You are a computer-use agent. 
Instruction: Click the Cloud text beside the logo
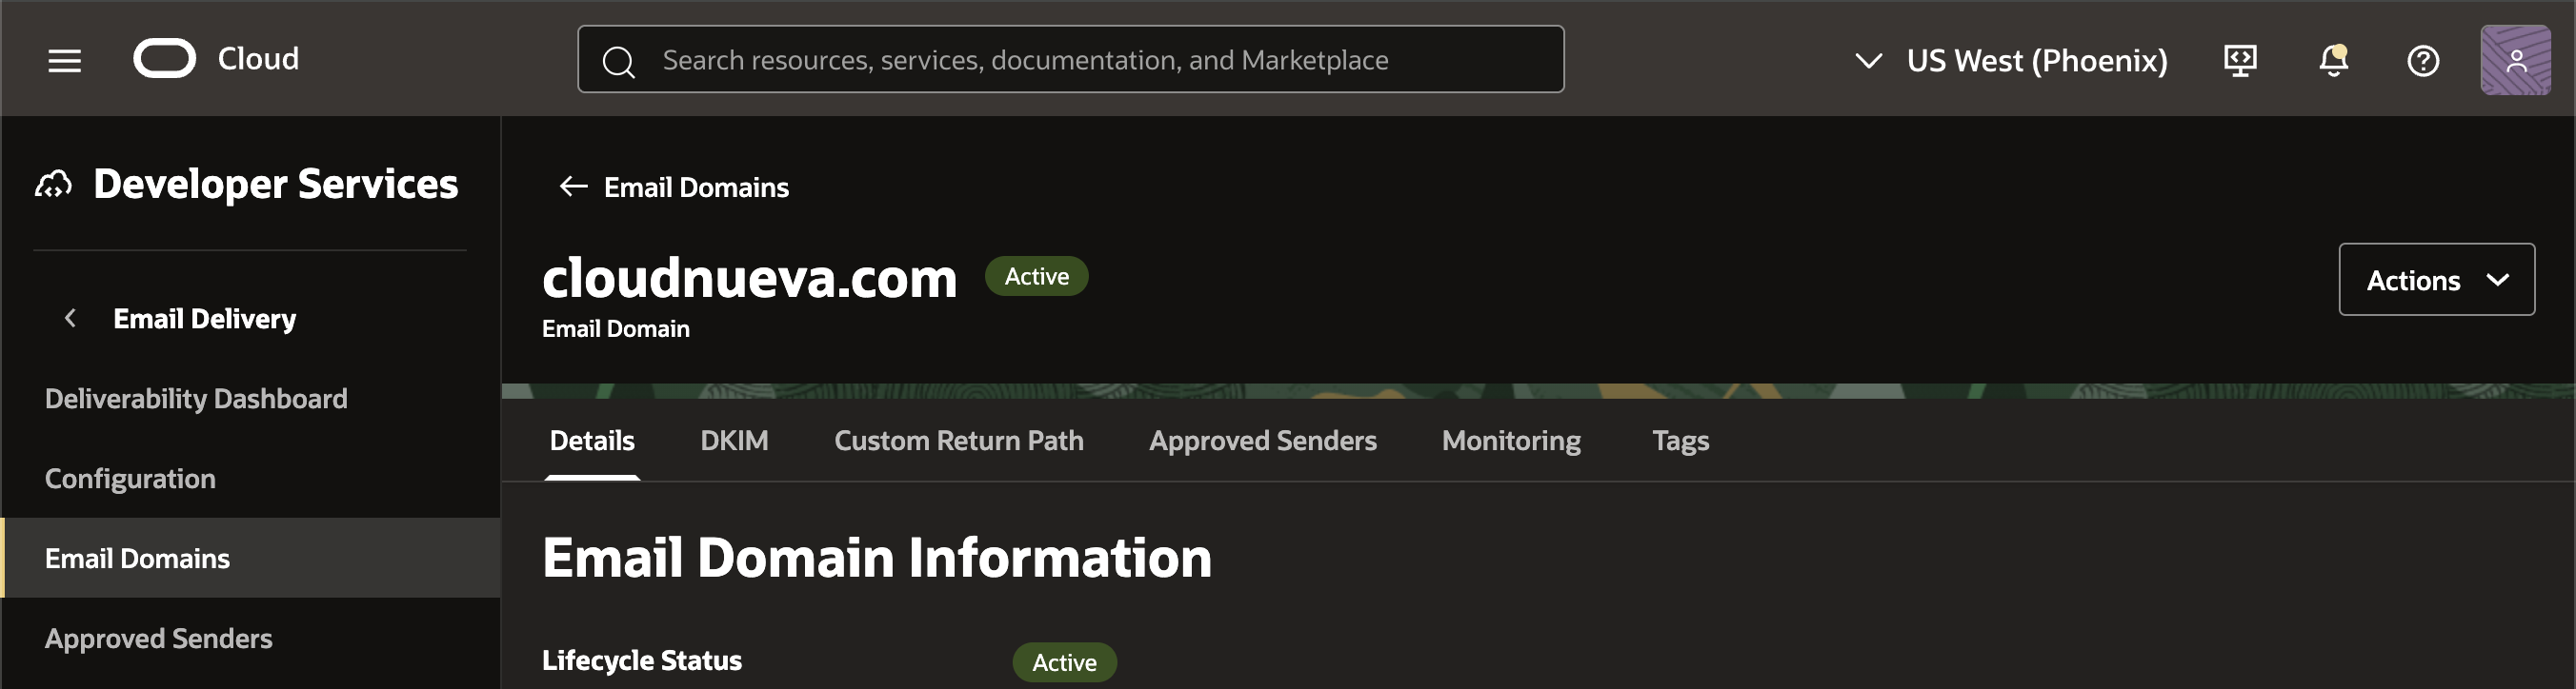tap(258, 59)
